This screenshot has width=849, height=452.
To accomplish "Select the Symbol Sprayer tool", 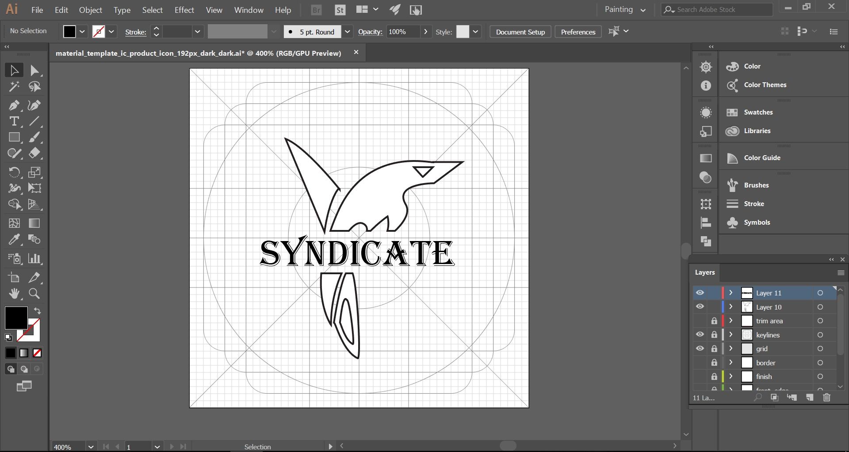I will tap(14, 259).
